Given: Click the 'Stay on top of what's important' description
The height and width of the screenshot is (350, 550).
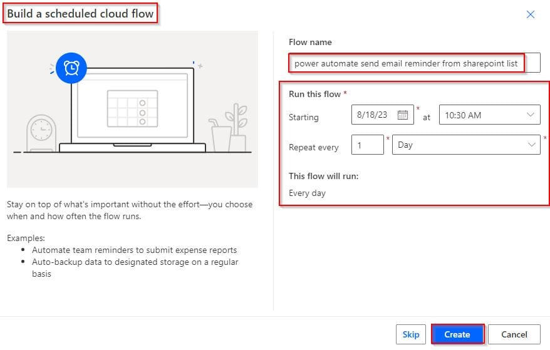Looking at the screenshot, I should pos(130,210).
